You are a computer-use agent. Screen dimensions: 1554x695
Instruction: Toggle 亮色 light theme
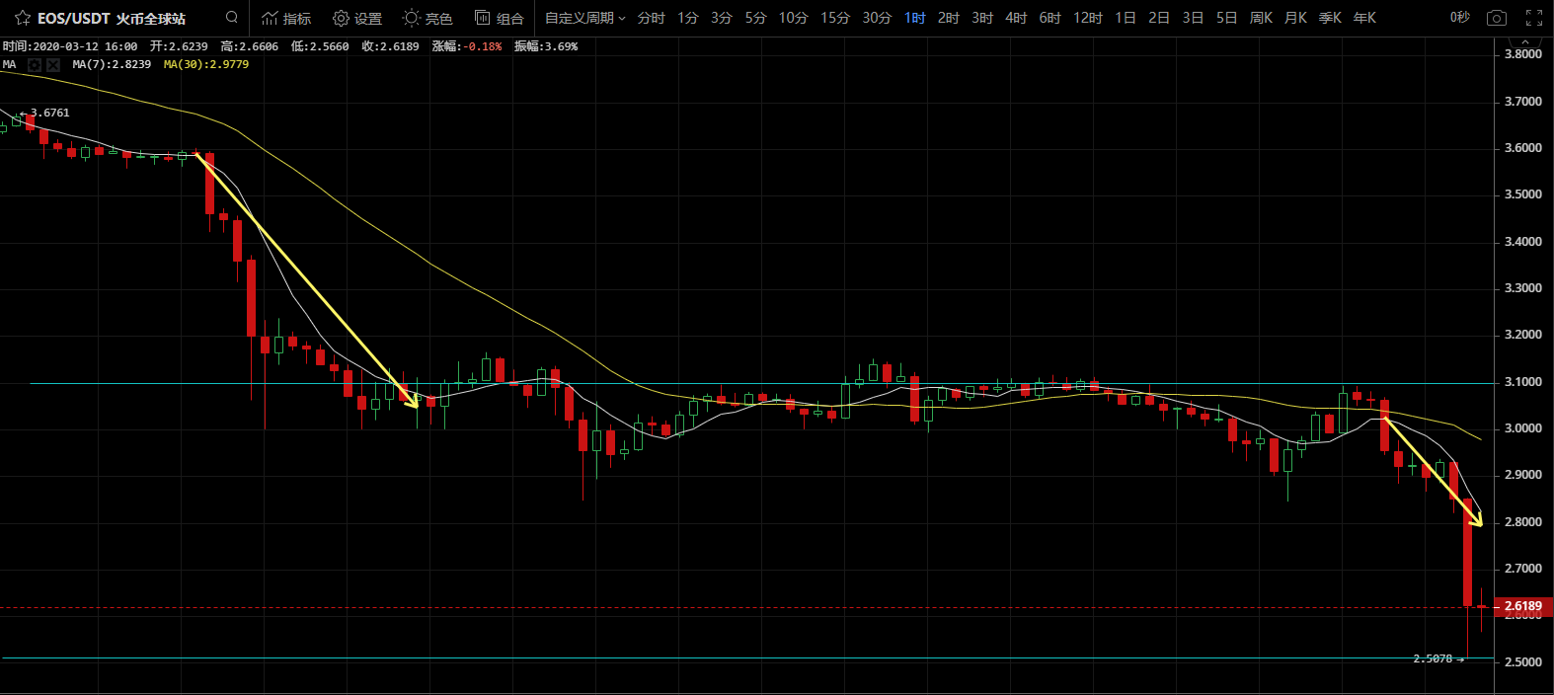point(427,18)
